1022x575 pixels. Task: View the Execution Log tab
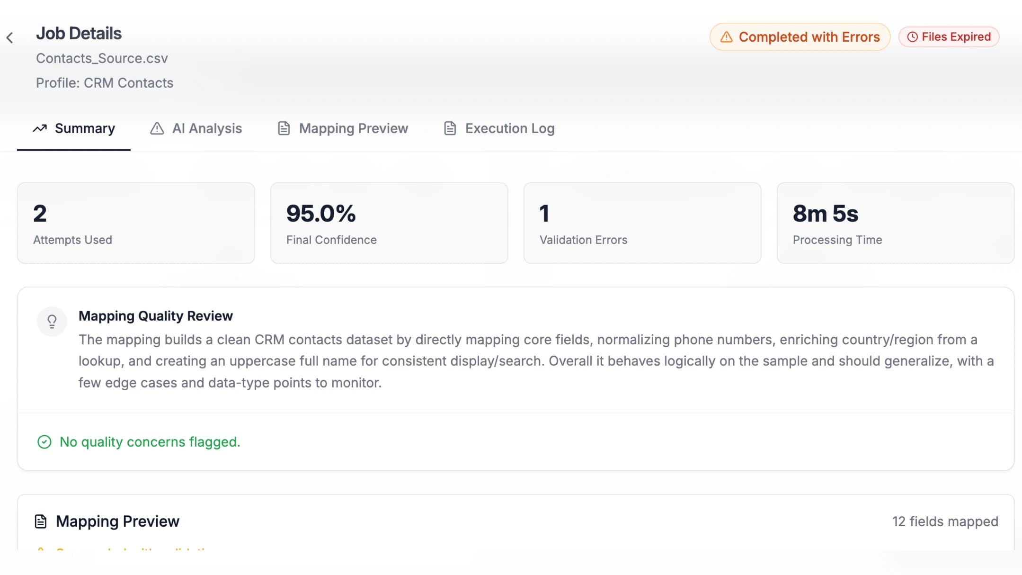point(499,128)
